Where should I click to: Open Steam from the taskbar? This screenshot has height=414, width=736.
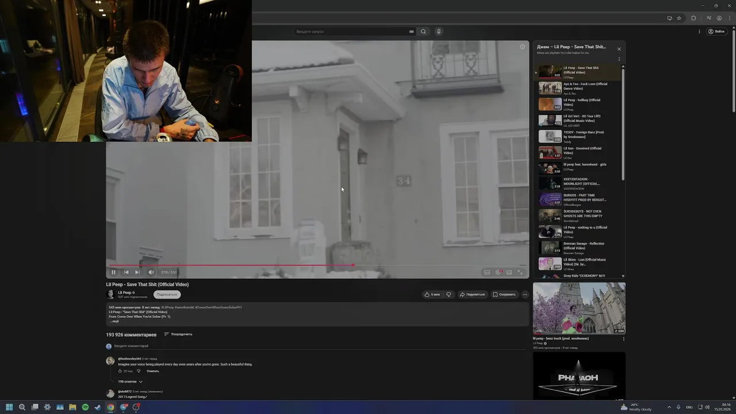98,407
